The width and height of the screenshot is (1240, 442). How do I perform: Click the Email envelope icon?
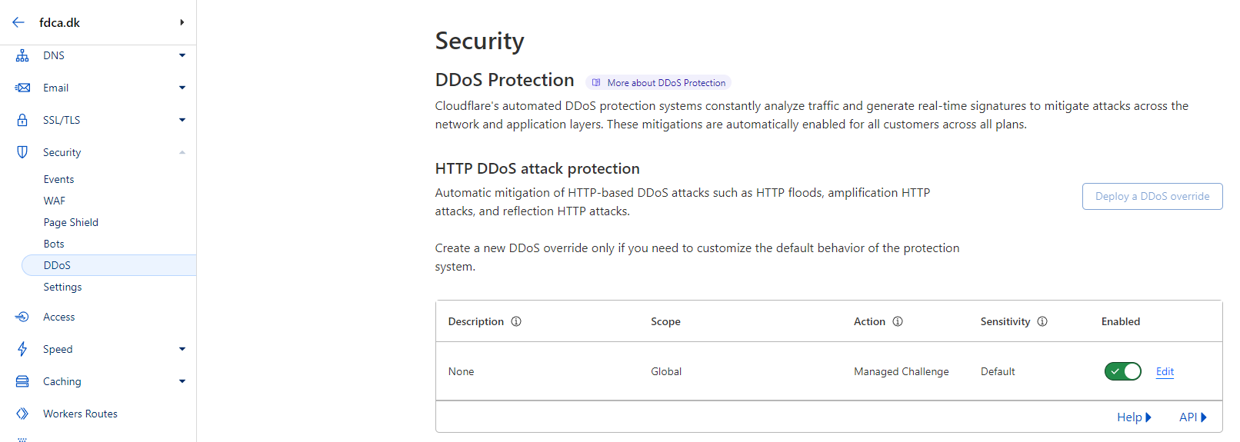click(x=22, y=88)
